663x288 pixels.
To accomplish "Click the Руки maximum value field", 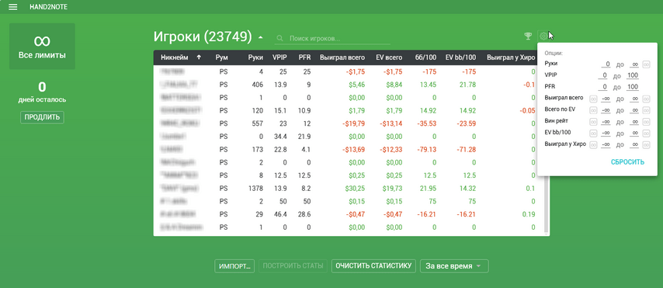I will (633, 64).
